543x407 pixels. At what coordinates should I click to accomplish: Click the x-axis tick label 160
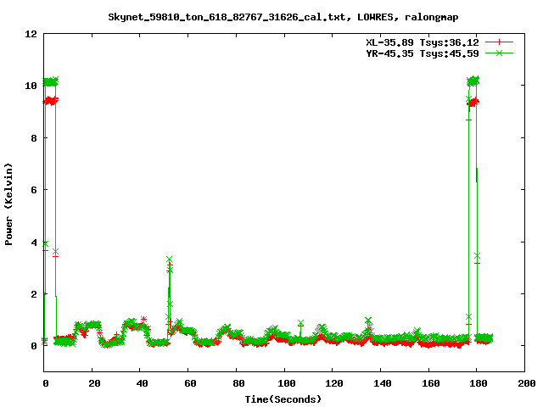click(431, 383)
